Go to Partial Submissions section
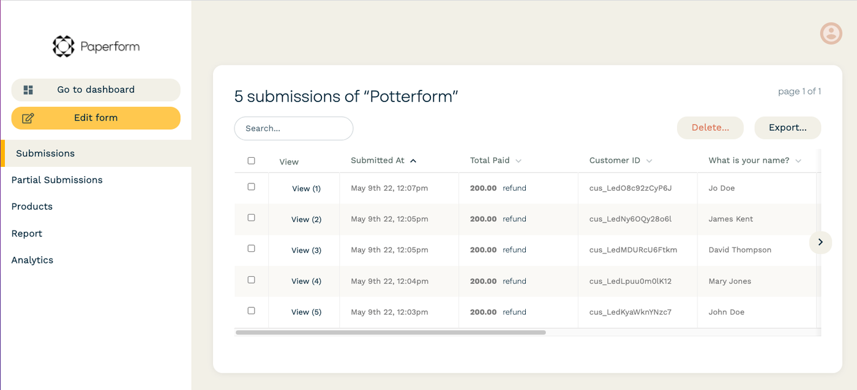The width and height of the screenshot is (857, 390). (x=57, y=180)
